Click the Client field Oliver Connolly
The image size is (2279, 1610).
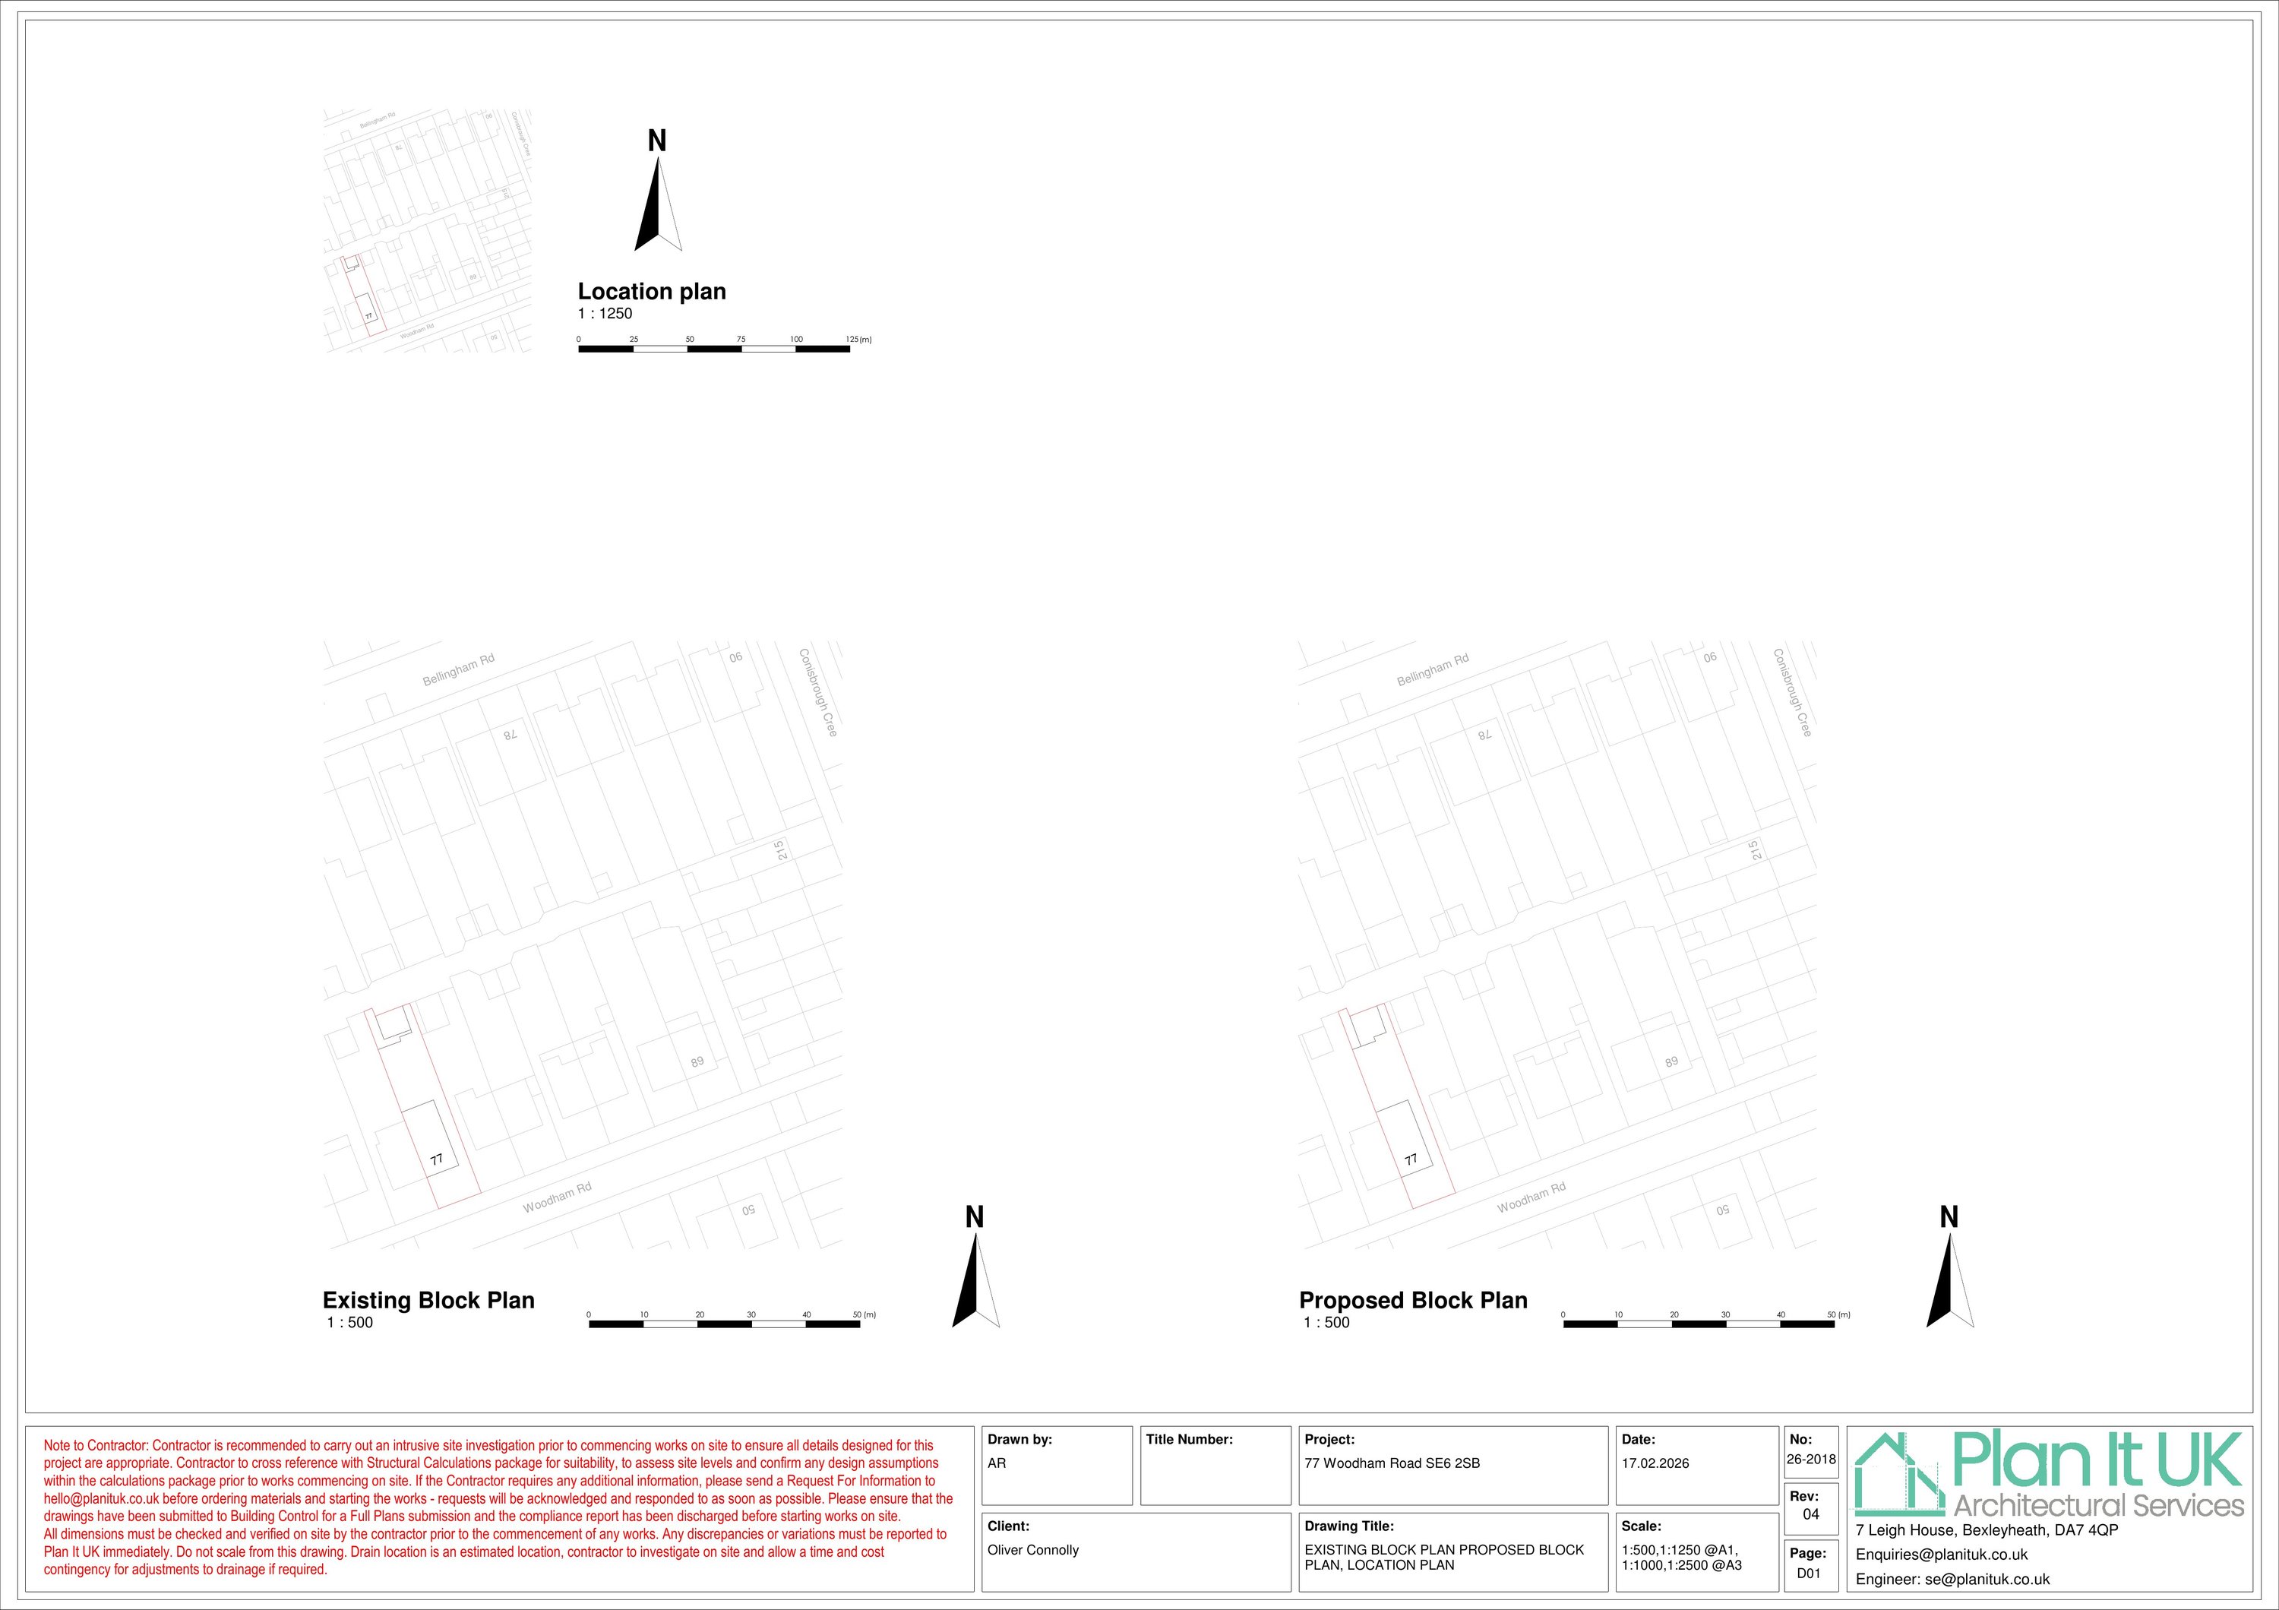[1032, 1549]
